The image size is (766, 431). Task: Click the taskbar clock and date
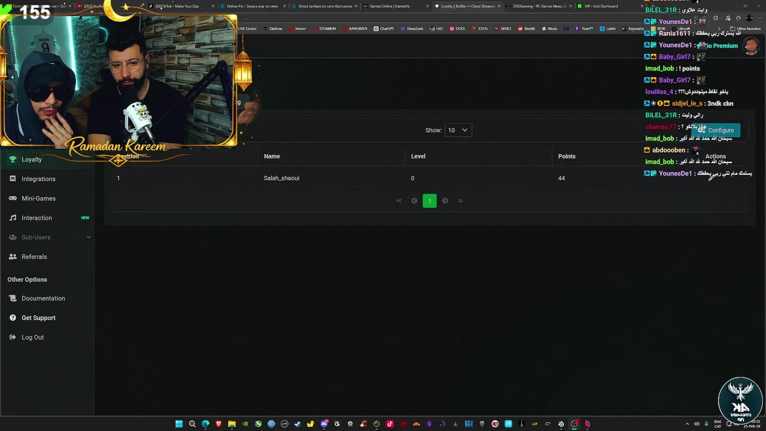click(x=753, y=424)
